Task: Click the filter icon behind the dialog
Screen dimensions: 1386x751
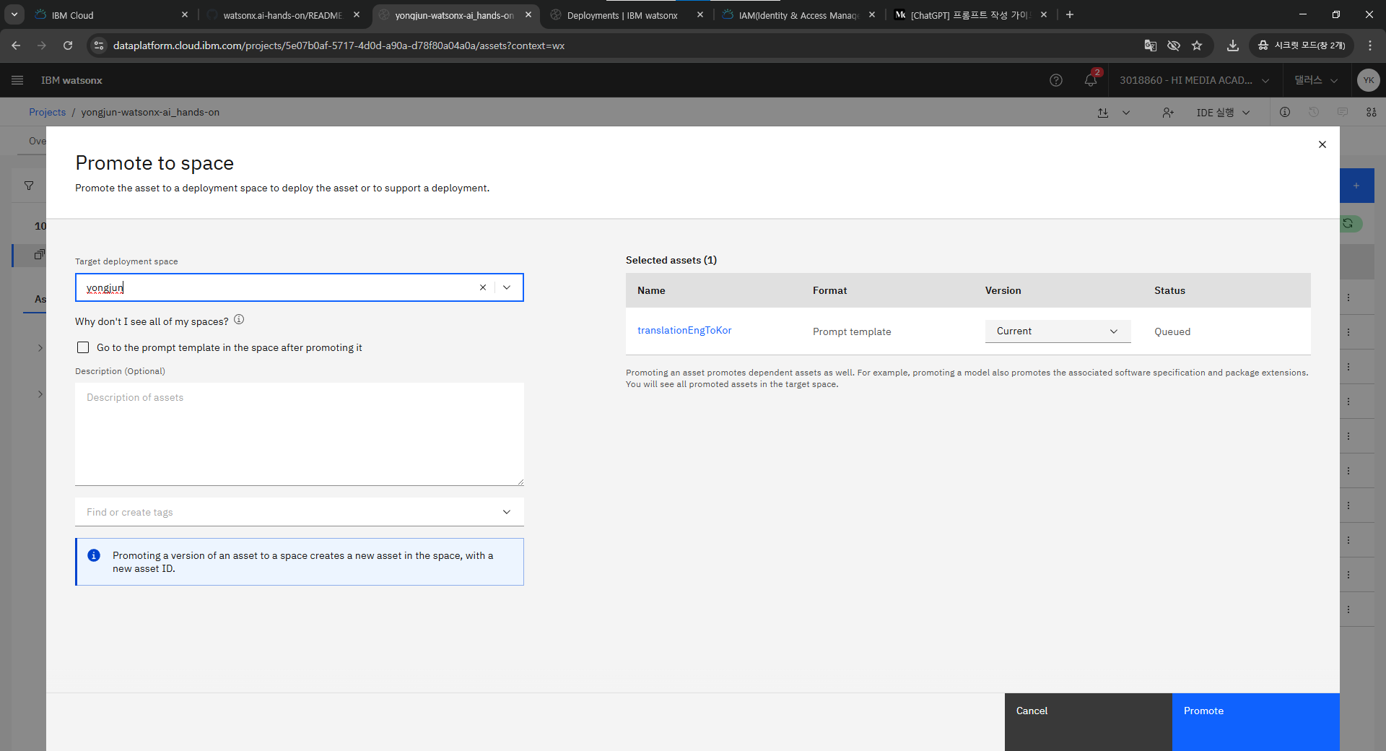Action: point(29,186)
